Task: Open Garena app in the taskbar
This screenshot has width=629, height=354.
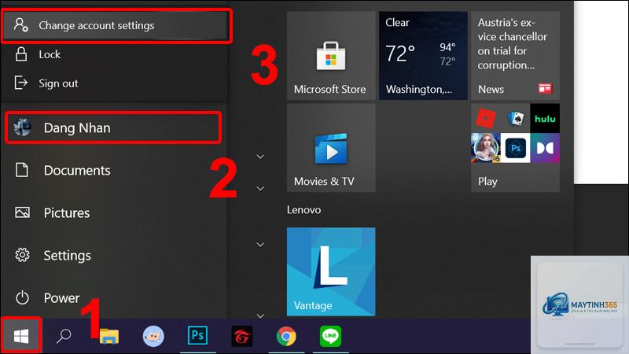Action: [242, 336]
